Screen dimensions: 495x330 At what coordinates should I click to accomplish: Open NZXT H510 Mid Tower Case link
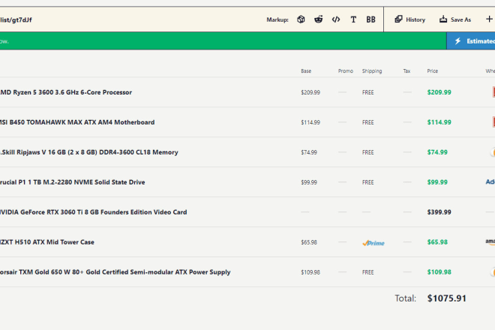(46, 242)
